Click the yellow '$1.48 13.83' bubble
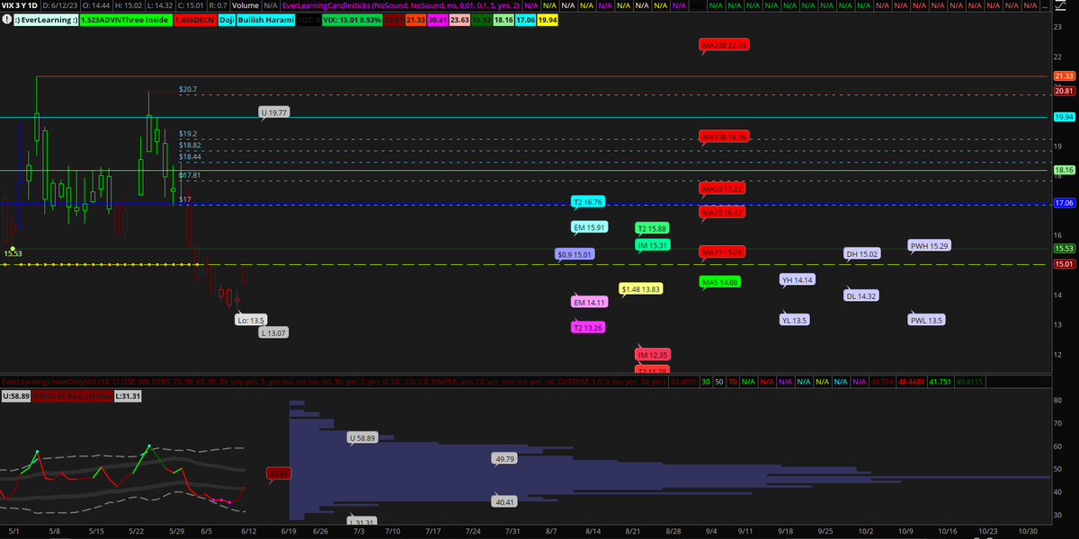The height and width of the screenshot is (539, 1079). click(642, 289)
